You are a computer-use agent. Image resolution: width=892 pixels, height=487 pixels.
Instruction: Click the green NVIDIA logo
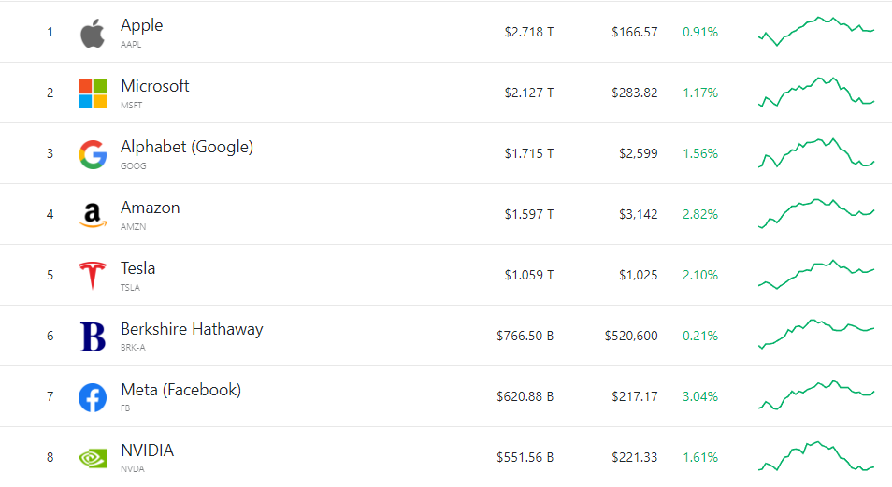92,458
